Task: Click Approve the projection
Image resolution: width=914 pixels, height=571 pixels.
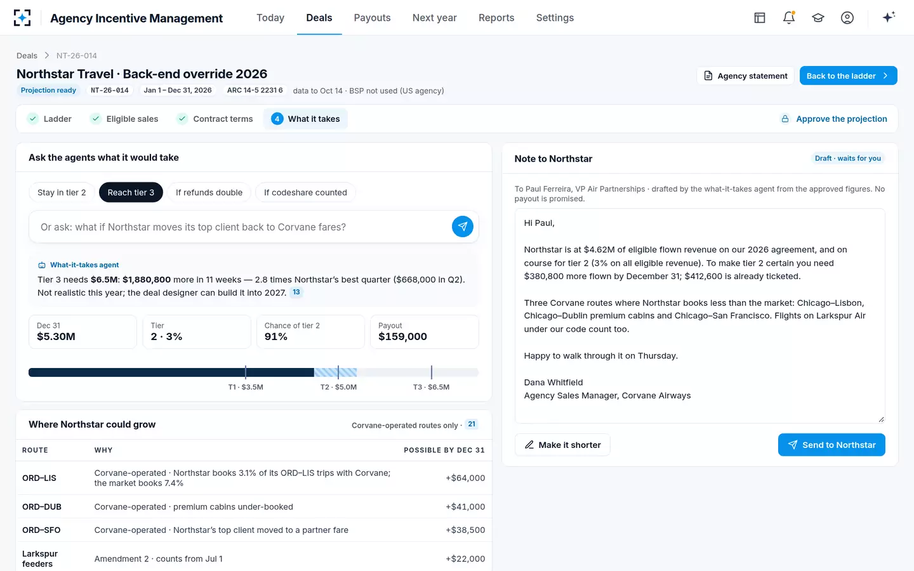Action: tap(834, 119)
